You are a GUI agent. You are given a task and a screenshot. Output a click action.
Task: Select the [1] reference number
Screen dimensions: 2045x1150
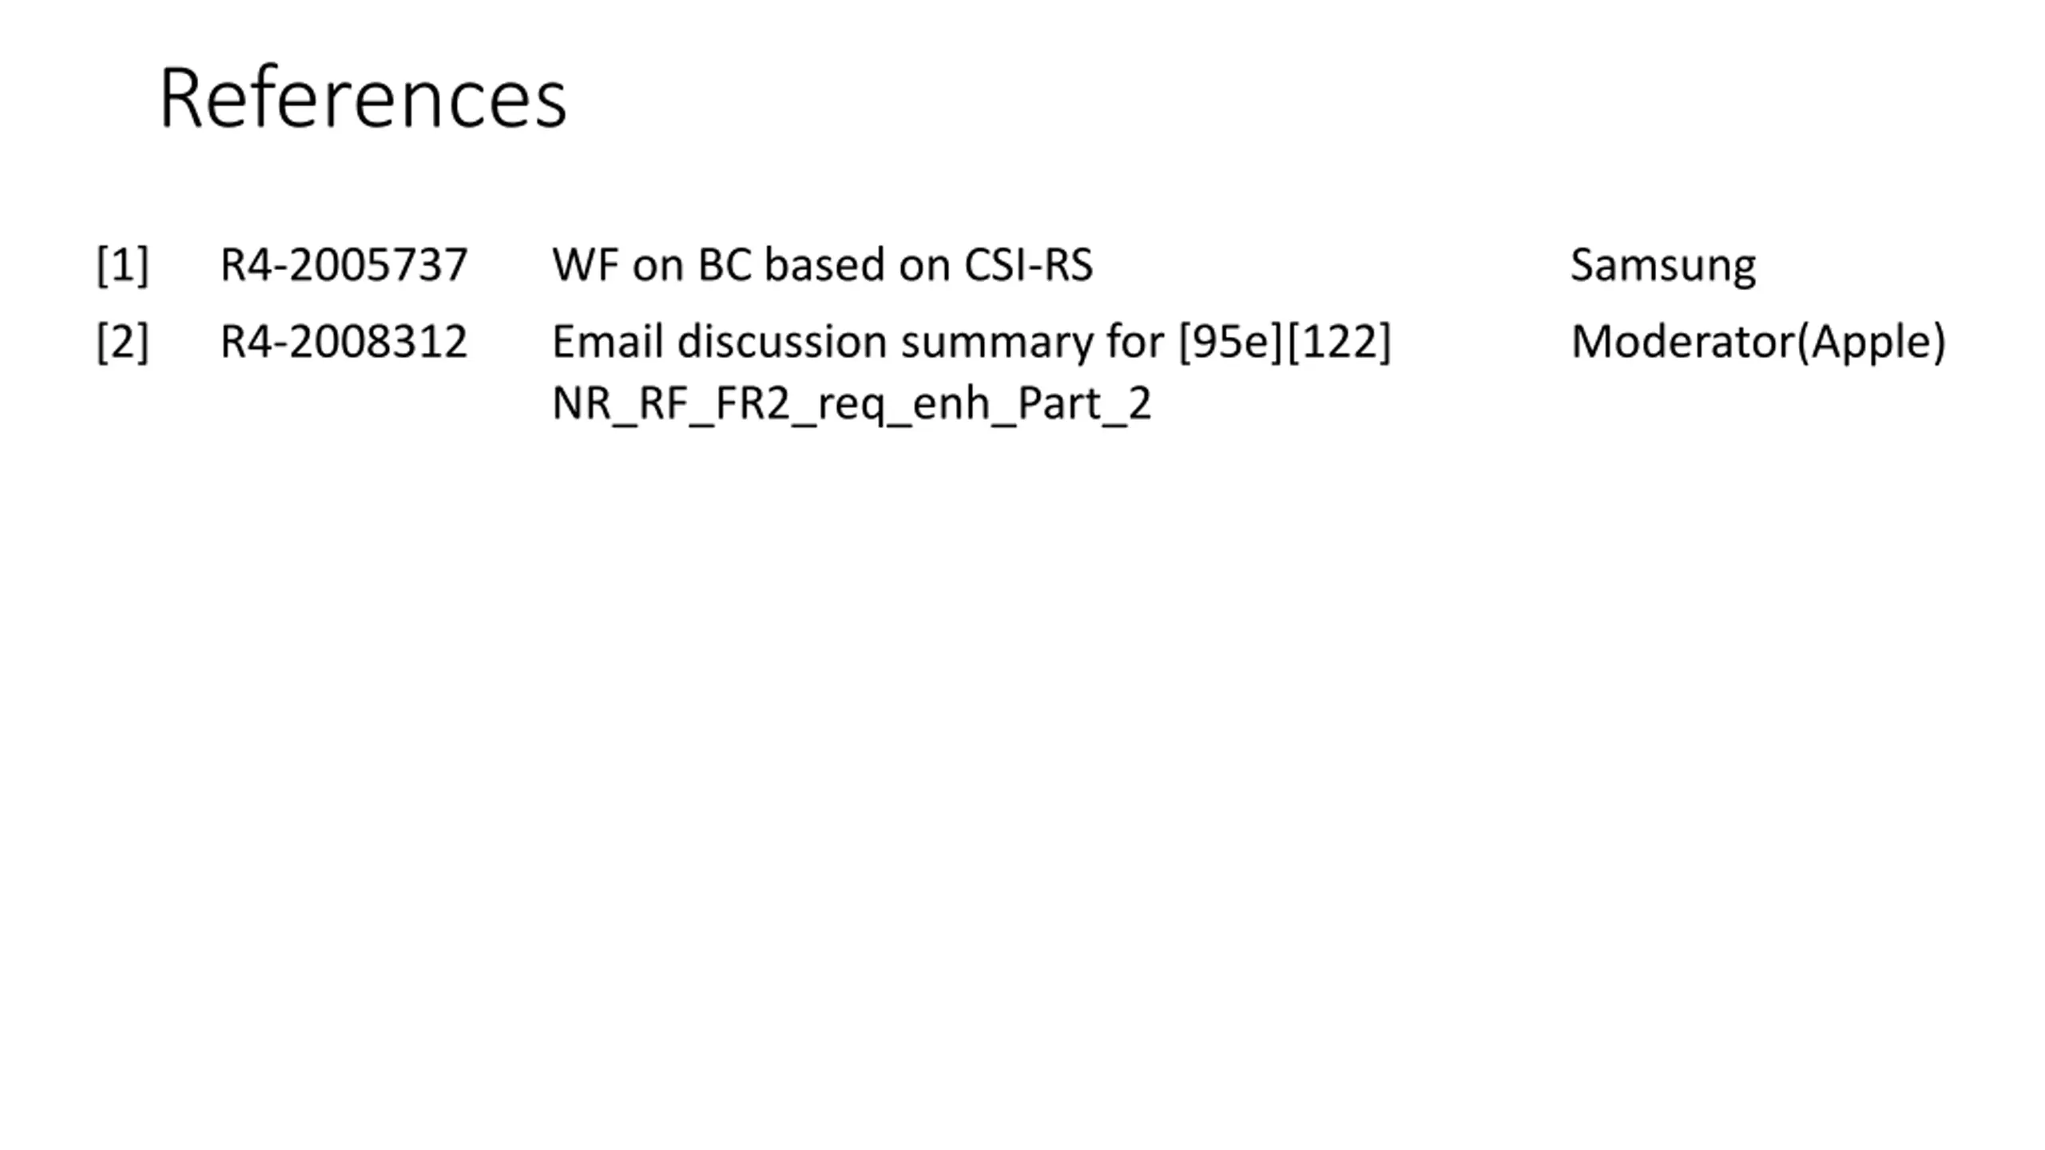click(122, 264)
